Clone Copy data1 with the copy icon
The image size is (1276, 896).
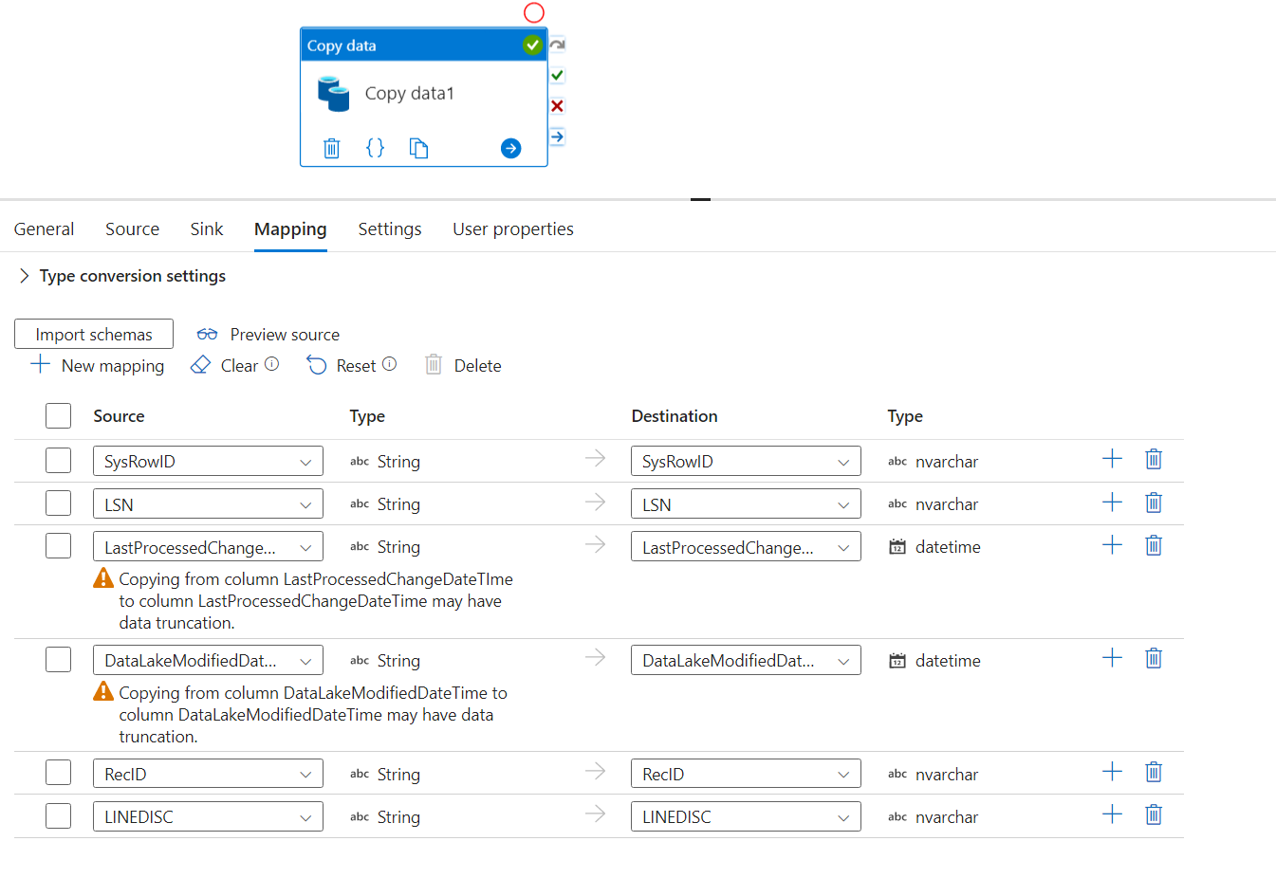pyautogui.click(x=418, y=148)
